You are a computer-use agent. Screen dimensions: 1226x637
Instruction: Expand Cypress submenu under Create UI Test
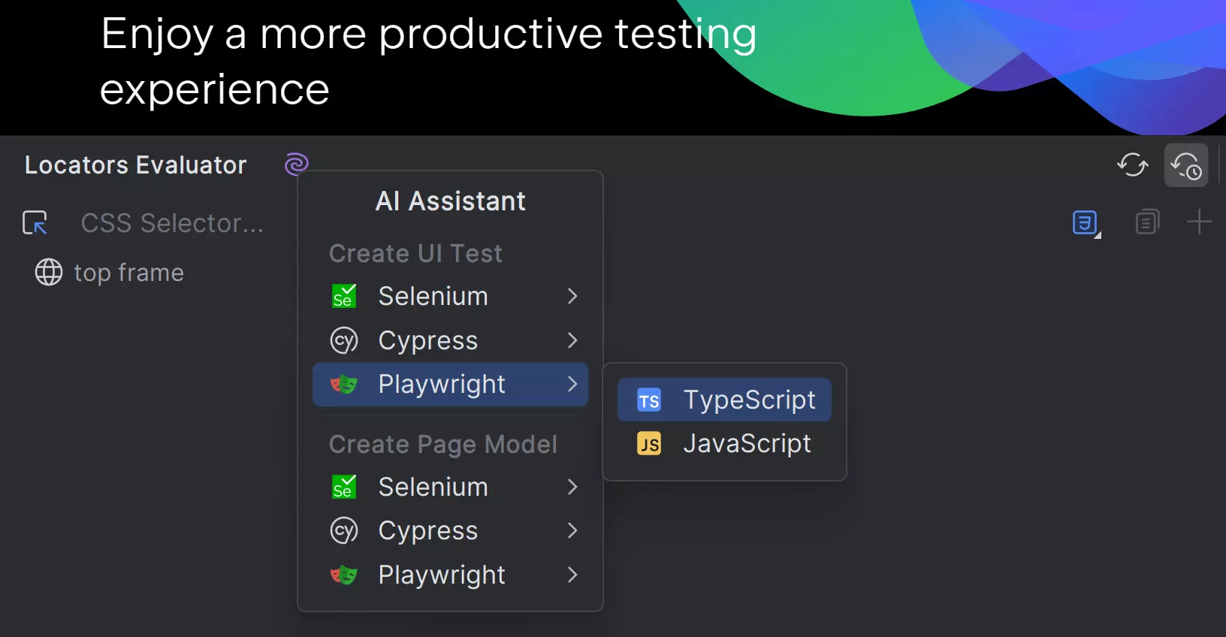click(x=572, y=340)
